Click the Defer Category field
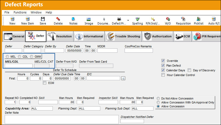221x125 pixels. (x=32, y=51)
